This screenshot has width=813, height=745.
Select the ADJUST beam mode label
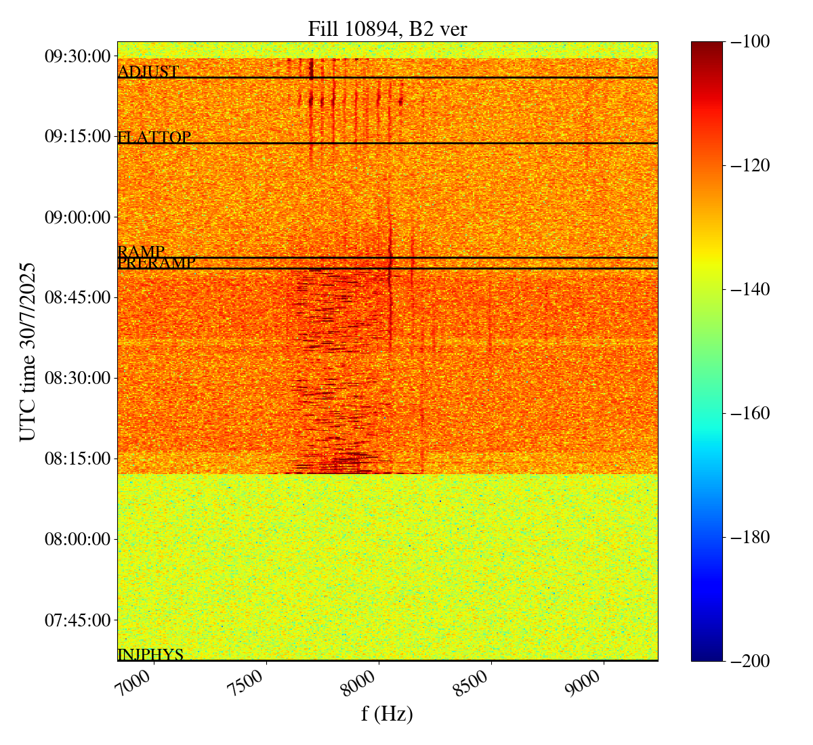click(x=148, y=72)
